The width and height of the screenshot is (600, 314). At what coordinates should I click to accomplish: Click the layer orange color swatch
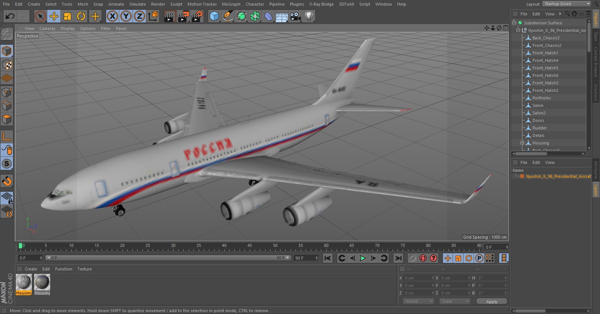[x=522, y=176]
